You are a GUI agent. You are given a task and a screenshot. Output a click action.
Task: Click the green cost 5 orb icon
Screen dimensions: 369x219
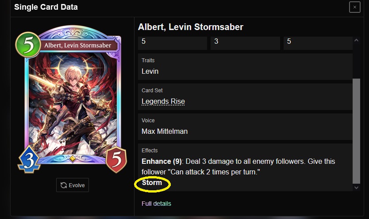(x=28, y=45)
